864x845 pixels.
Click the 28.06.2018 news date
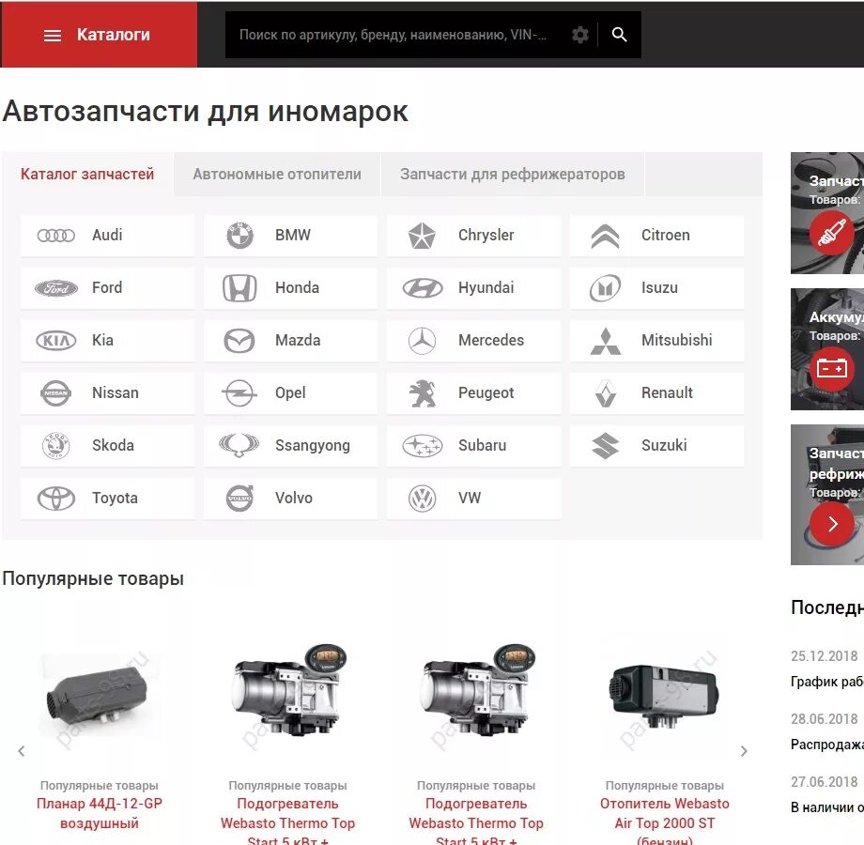[x=825, y=719]
